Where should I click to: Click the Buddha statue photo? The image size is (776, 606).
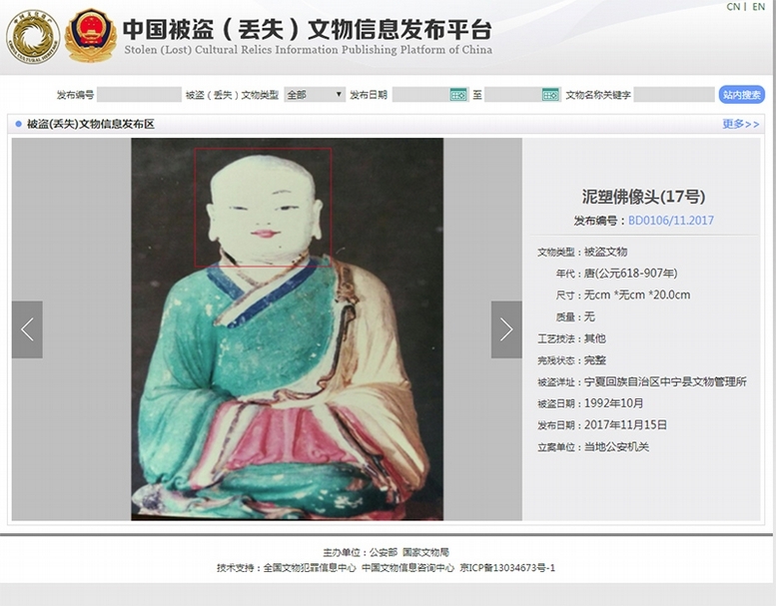pos(287,329)
